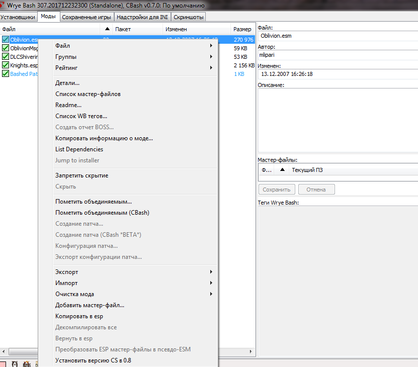
Task: Click the Файл name field with Oblivion.esm
Action: (x=338, y=36)
